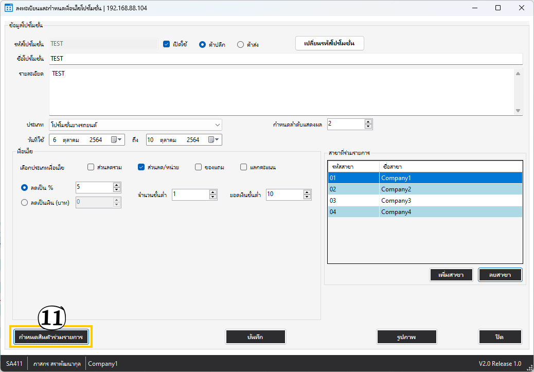Toggle the เปิดใช้ checkbox
Image resolution: width=534 pixels, height=372 pixels.
(166, 44)
